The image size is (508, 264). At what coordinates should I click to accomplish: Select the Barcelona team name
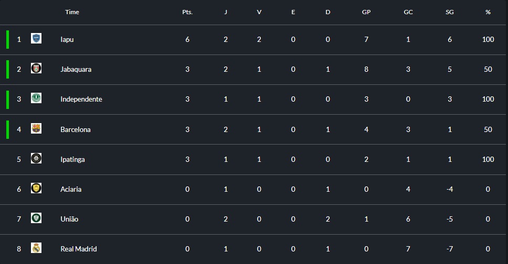click(x=76, y=129)
